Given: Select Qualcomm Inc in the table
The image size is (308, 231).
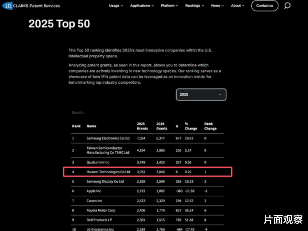Looking at the screenshot, I should [98, 162].
